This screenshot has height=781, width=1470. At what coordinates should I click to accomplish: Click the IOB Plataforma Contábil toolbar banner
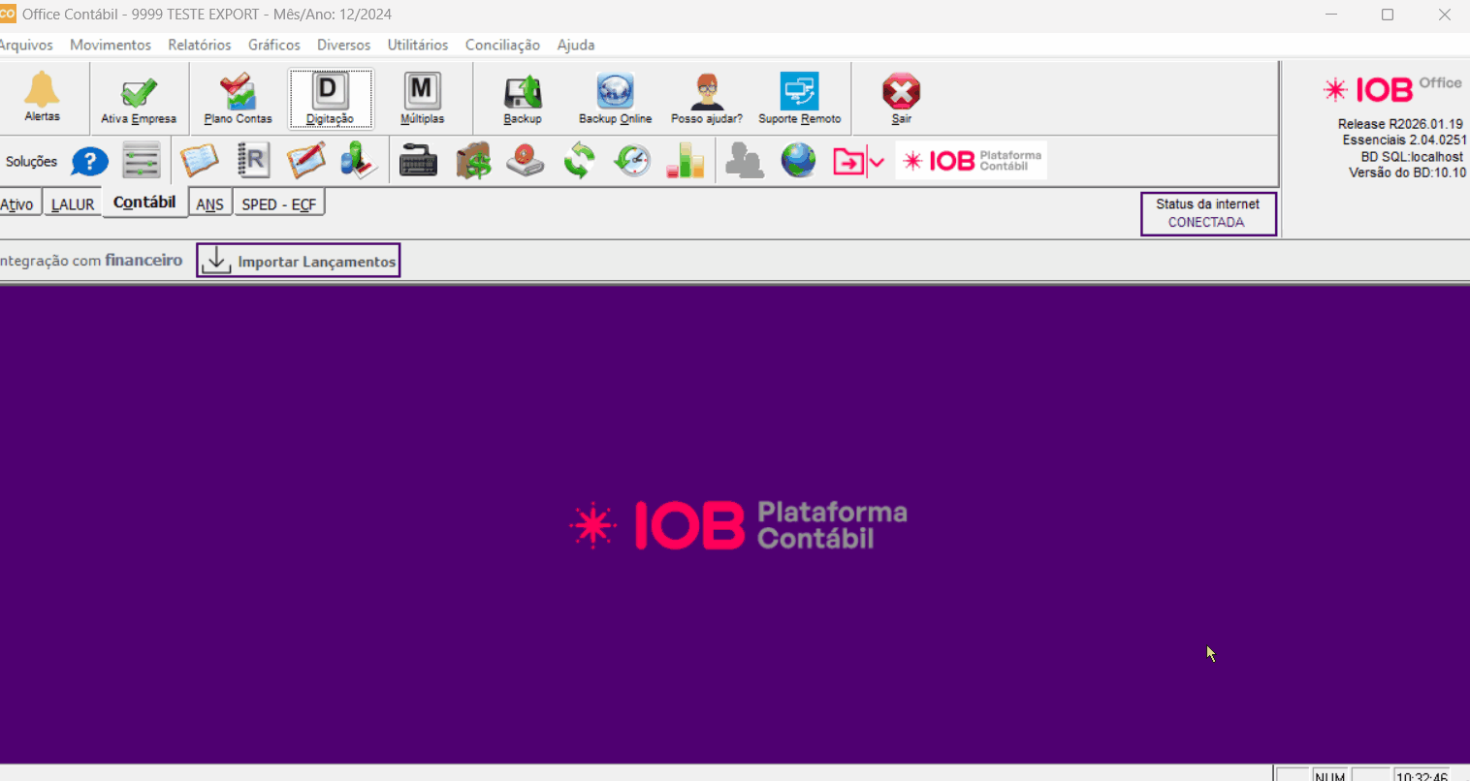(x=971, y=161)
